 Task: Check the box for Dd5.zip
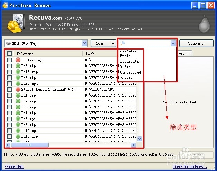click(x=9, y=66)
